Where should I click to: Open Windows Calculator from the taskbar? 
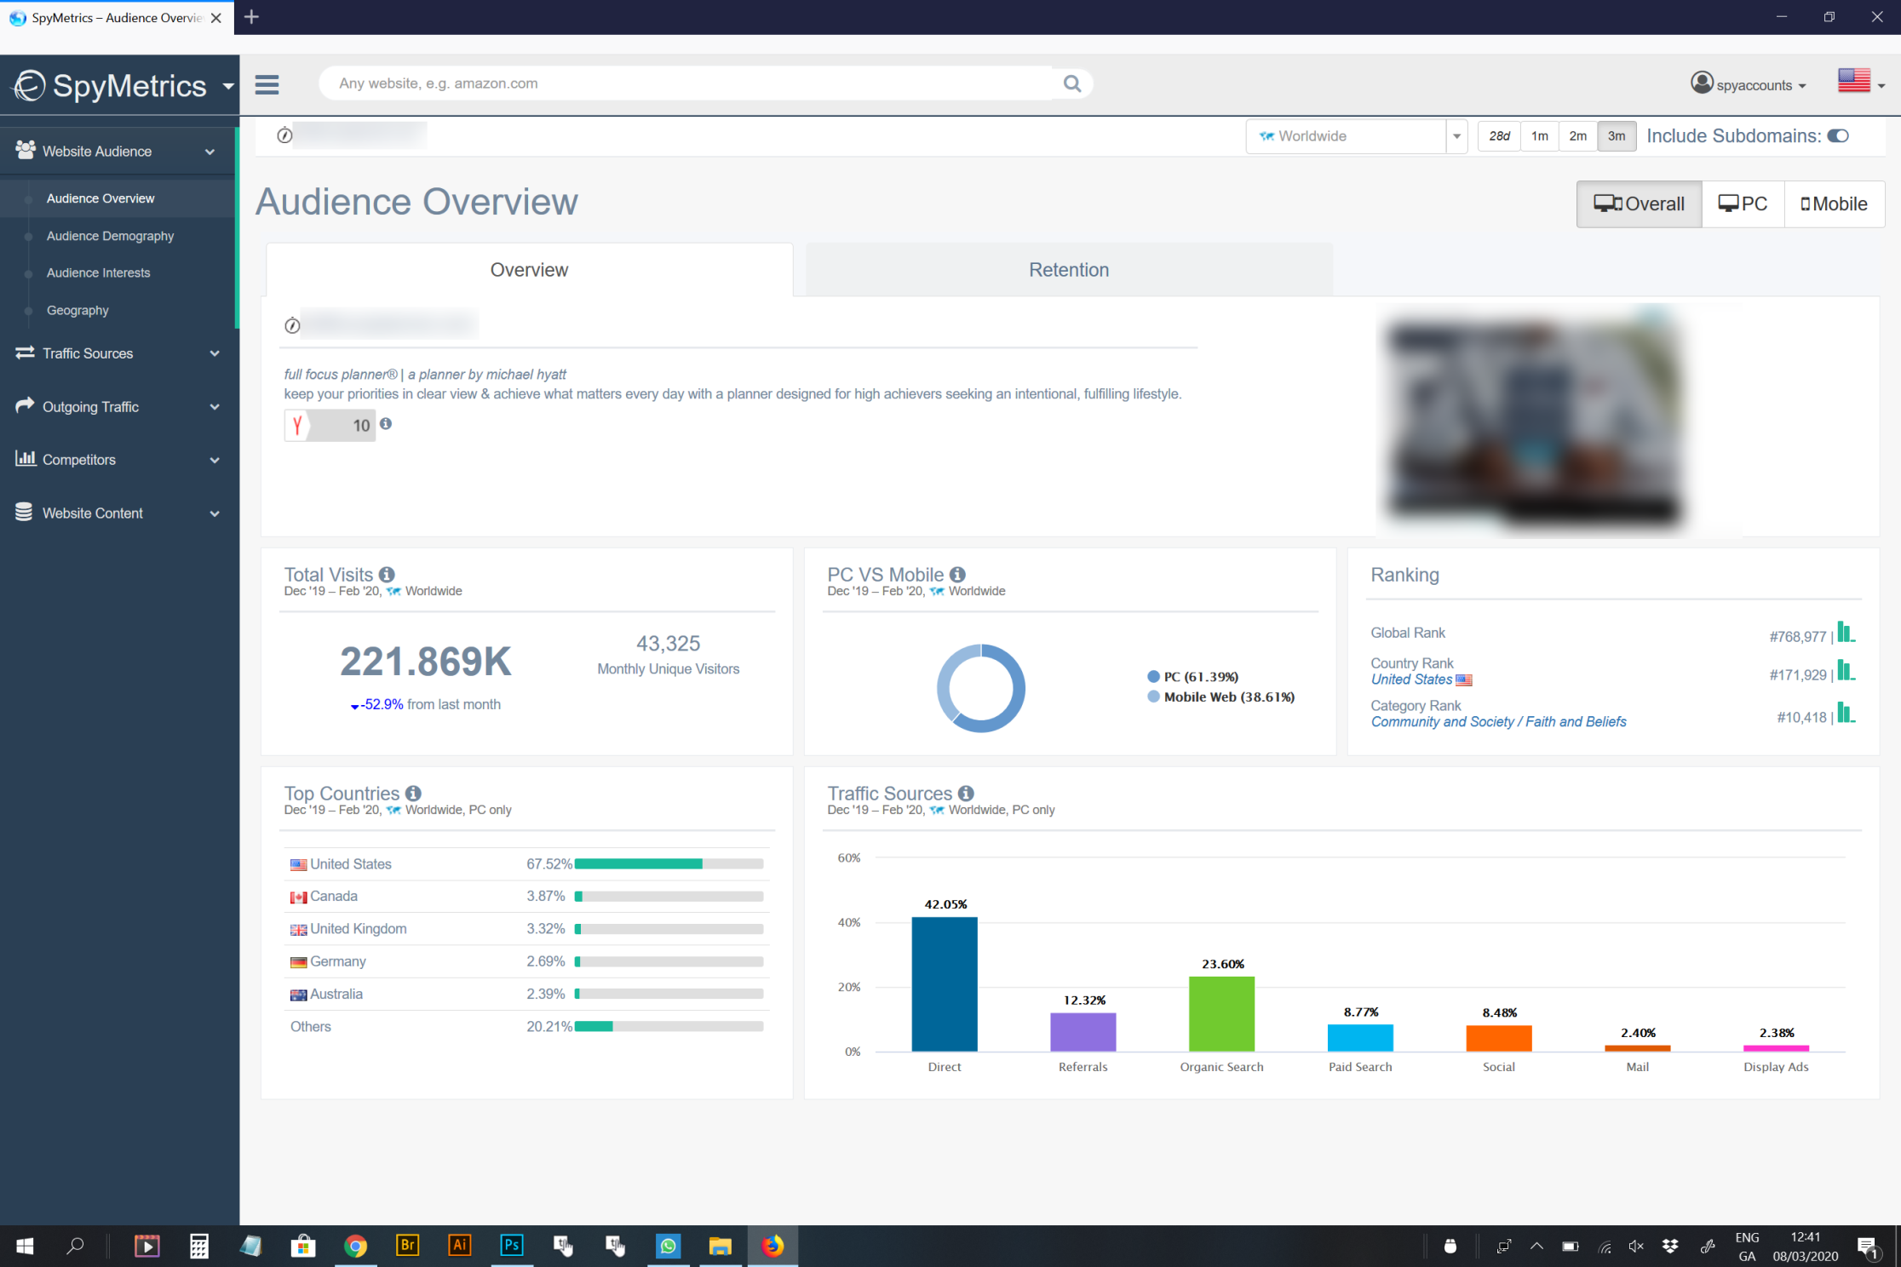coord(198,1247)
